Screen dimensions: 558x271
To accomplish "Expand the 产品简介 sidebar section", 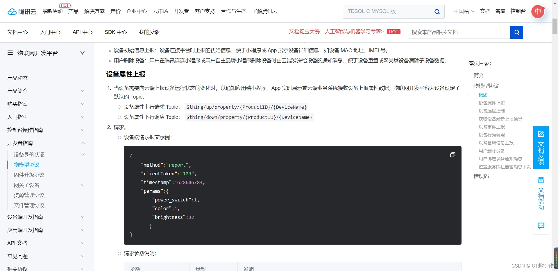I will point(83,91).
